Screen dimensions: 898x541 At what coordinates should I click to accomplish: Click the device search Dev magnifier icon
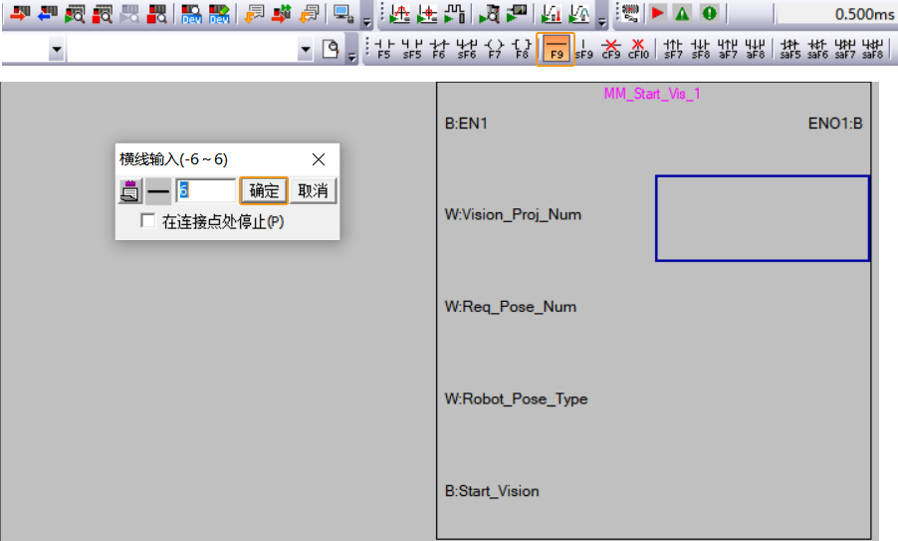click(x=191, y=13)
